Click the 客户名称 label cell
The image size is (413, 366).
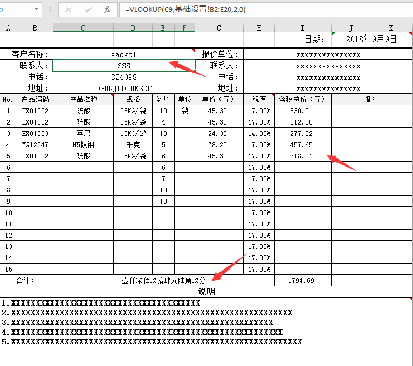(26, 54)
